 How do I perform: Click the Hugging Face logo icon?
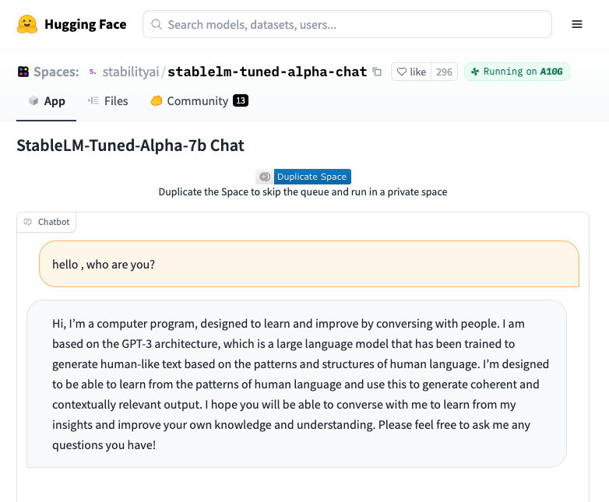[x=27, y=24]
